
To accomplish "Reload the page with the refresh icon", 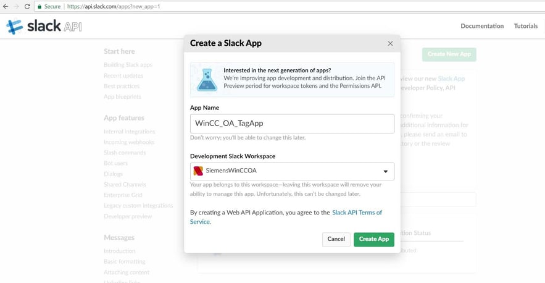I will coord(27,6).
